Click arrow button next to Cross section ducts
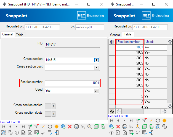 coord(54,114)
